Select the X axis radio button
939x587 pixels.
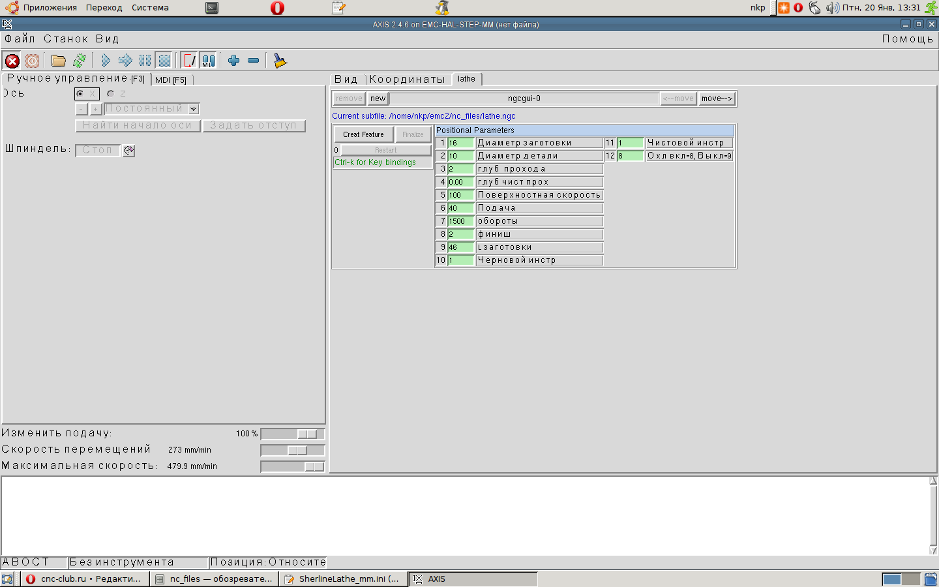(x=80, y=94)
